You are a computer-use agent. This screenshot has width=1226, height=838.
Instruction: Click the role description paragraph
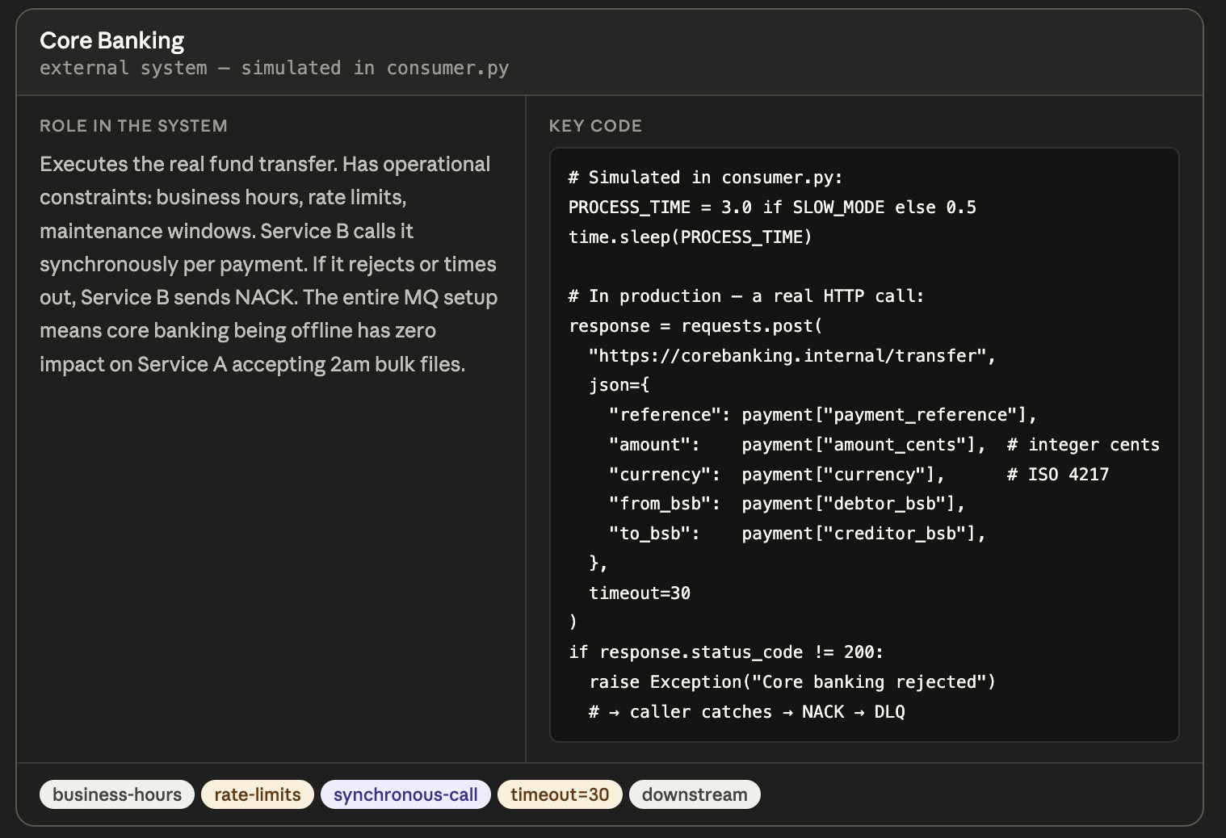click(269, 264)
